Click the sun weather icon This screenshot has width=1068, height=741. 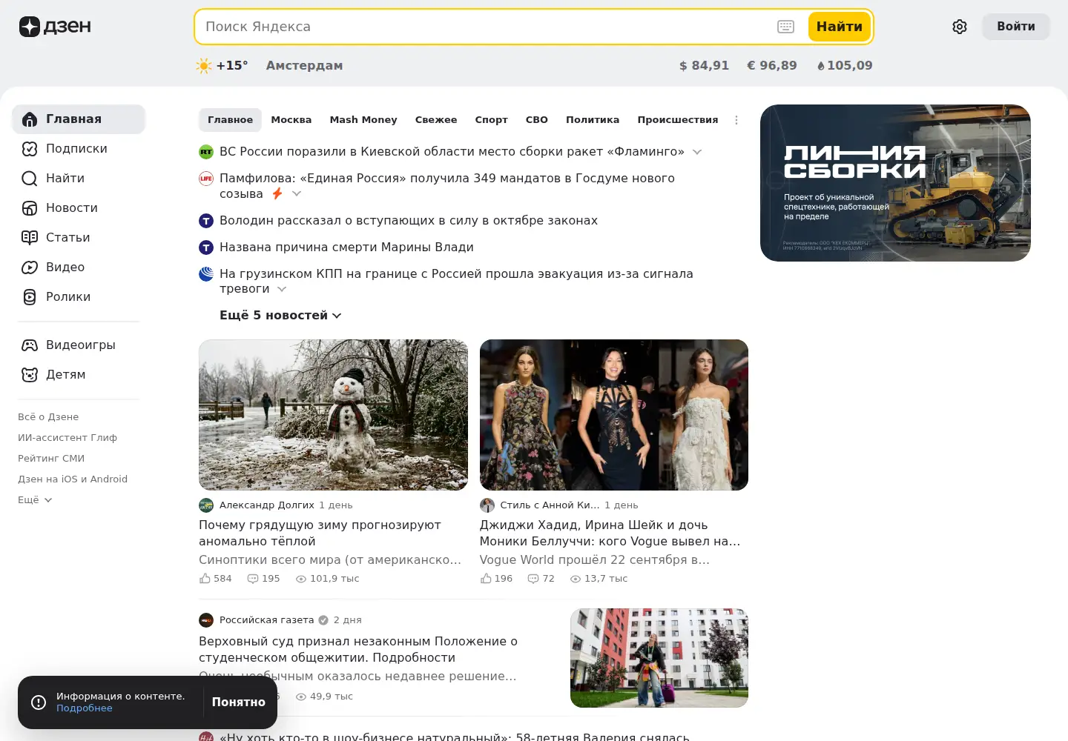(204, 66)
